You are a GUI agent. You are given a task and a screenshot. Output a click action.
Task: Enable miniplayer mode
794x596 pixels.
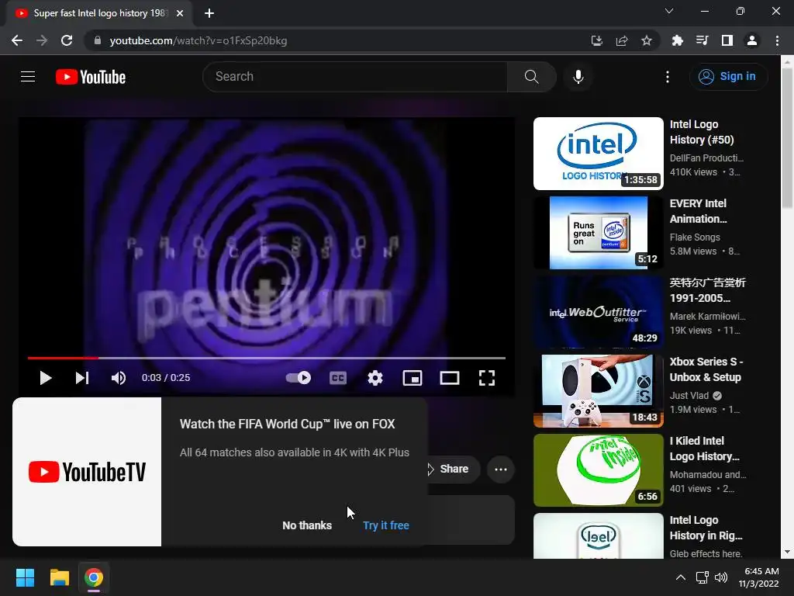pyautogui.click(x=413, y=378)
